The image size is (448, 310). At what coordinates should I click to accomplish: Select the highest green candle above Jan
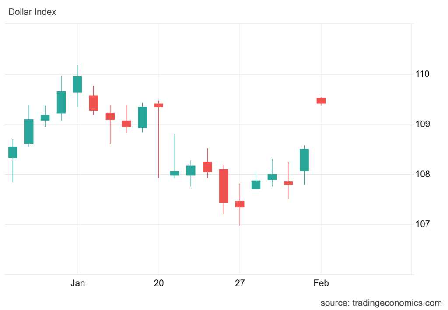(77, 84)
